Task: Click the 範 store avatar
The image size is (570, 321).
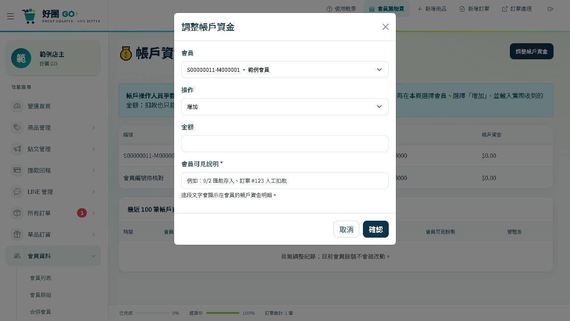Action: [21, 58]
